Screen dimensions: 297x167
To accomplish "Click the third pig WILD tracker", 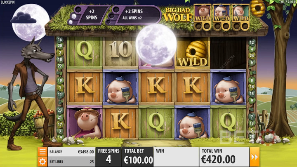I will point(240,17).
